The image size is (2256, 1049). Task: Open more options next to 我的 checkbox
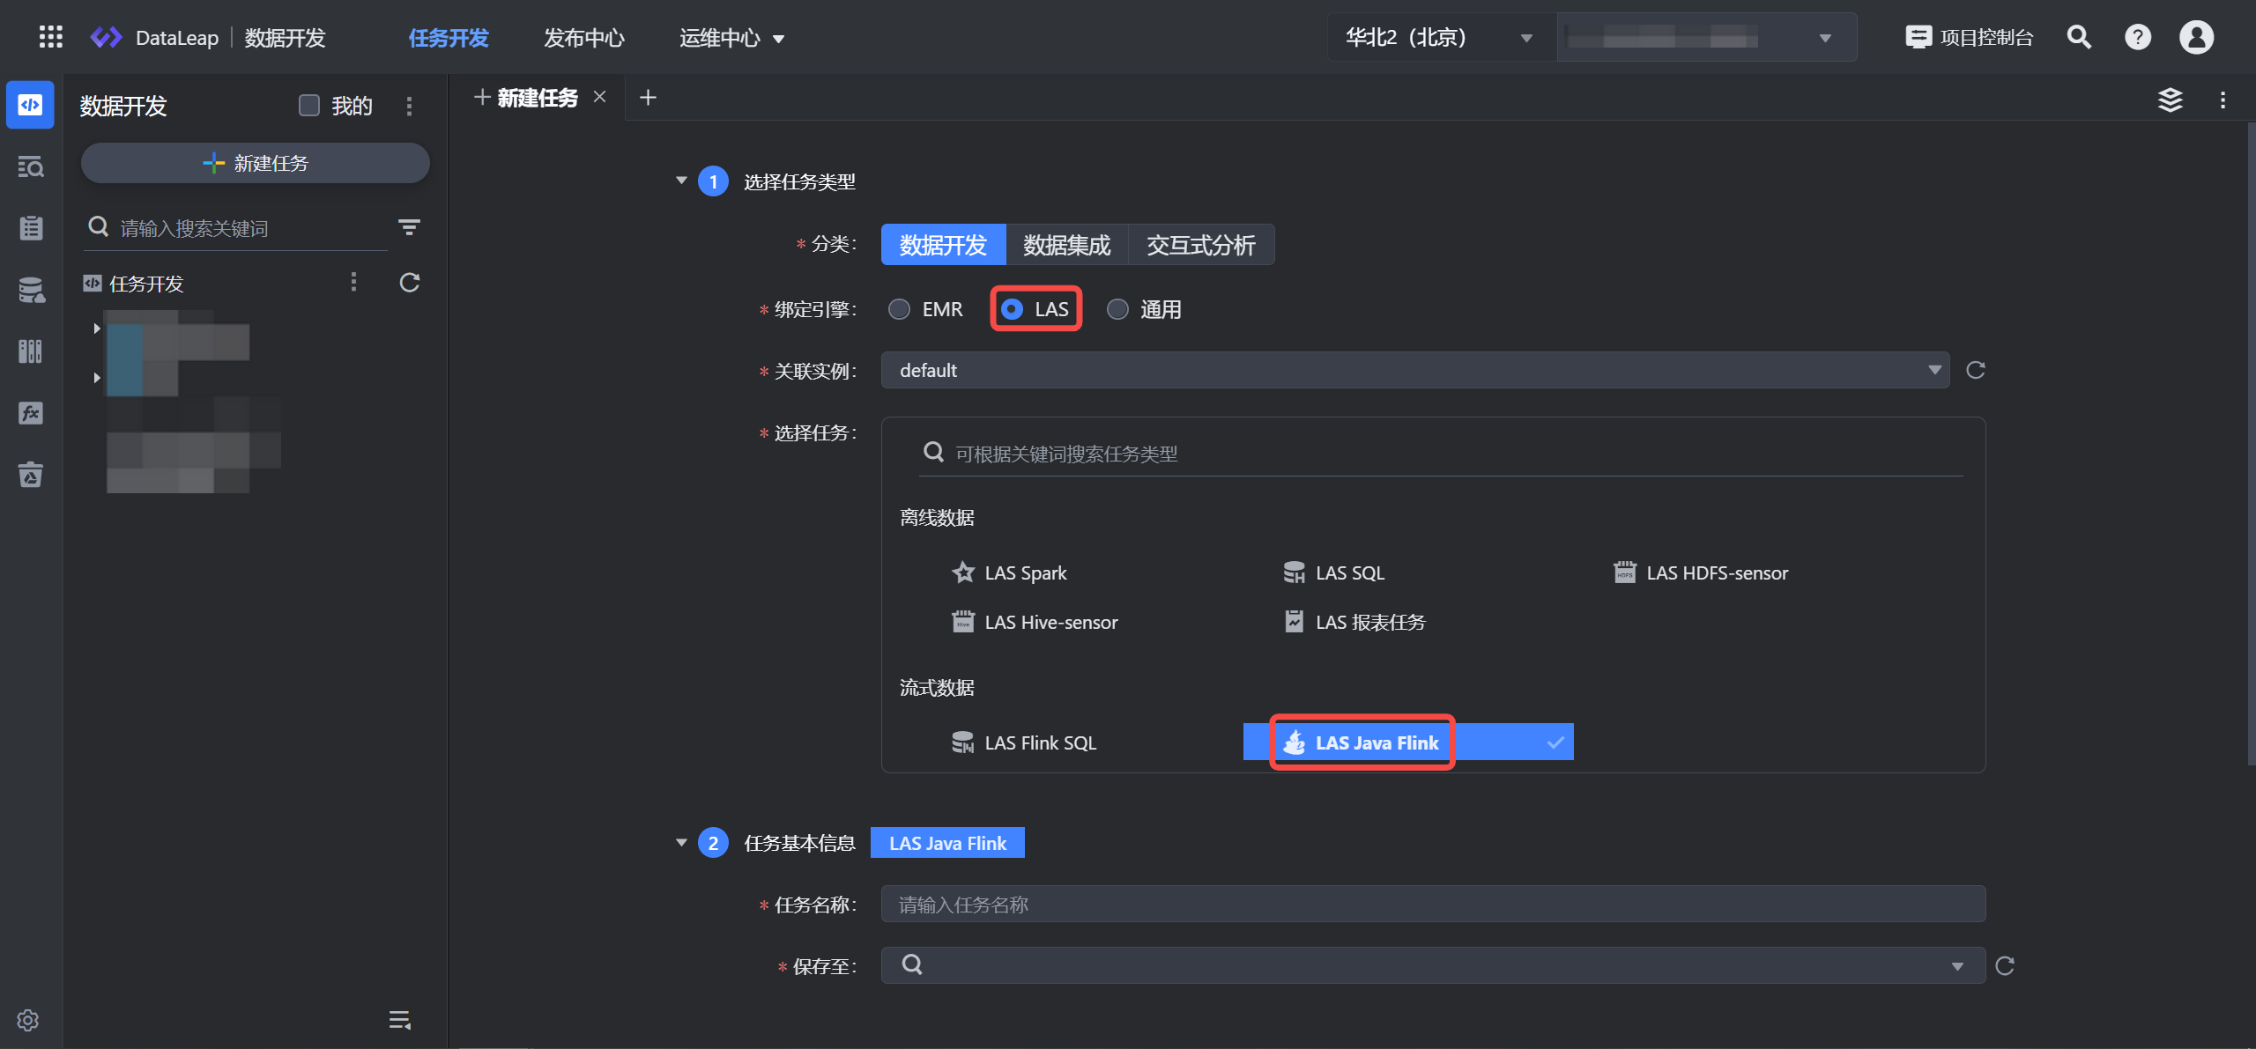(x=409, y=106)
